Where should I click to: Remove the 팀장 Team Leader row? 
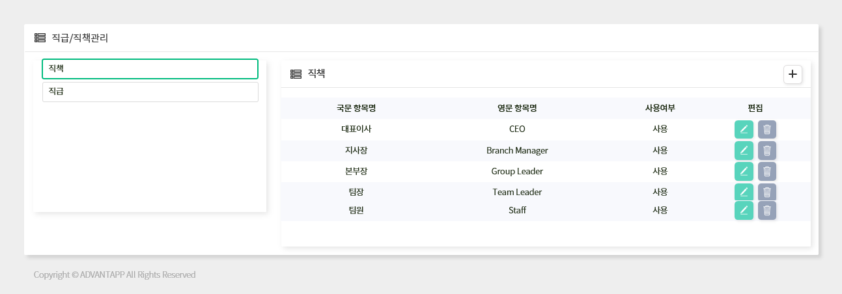click(767, 193)
